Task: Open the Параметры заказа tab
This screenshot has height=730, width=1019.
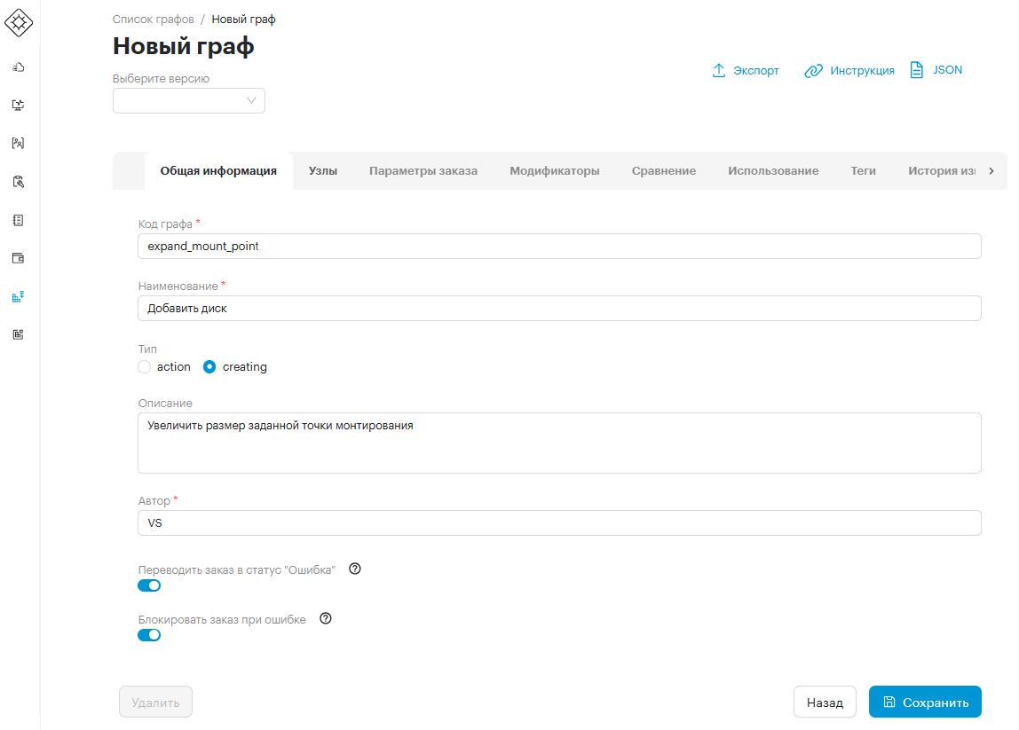Action: (x=423, y=171)
